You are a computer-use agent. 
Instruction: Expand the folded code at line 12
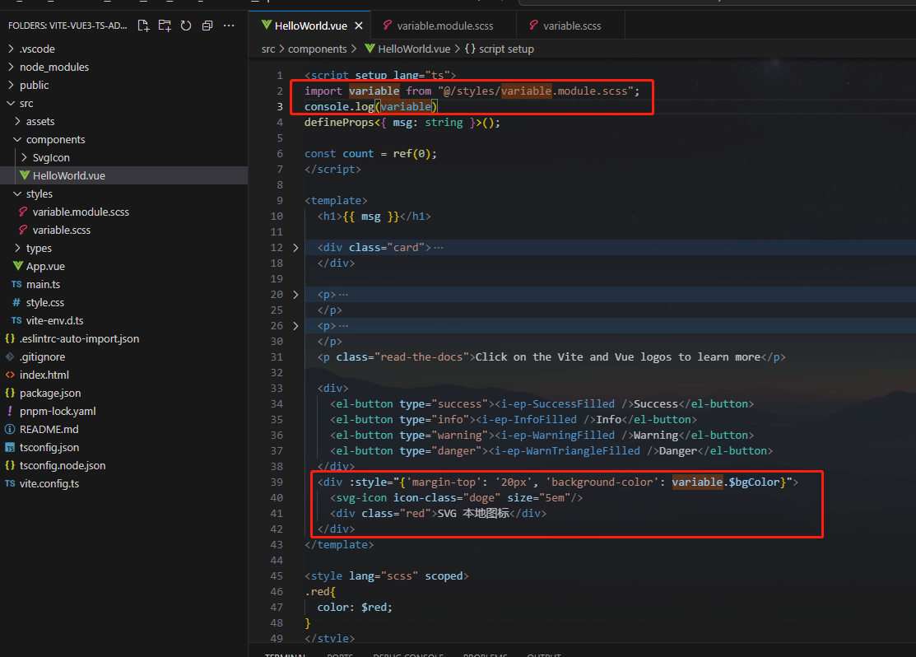[295, 246]
